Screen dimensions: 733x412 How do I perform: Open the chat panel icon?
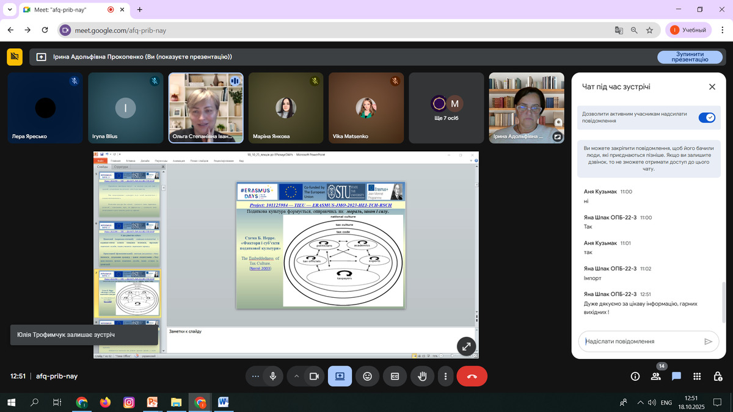click(x=676, y=377)
